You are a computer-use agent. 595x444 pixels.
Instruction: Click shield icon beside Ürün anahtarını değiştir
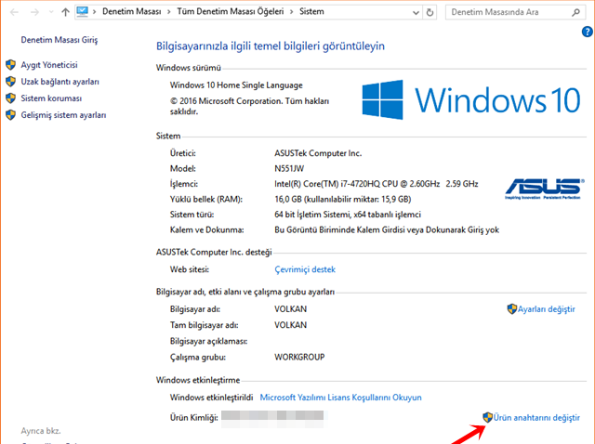point(487,417)
